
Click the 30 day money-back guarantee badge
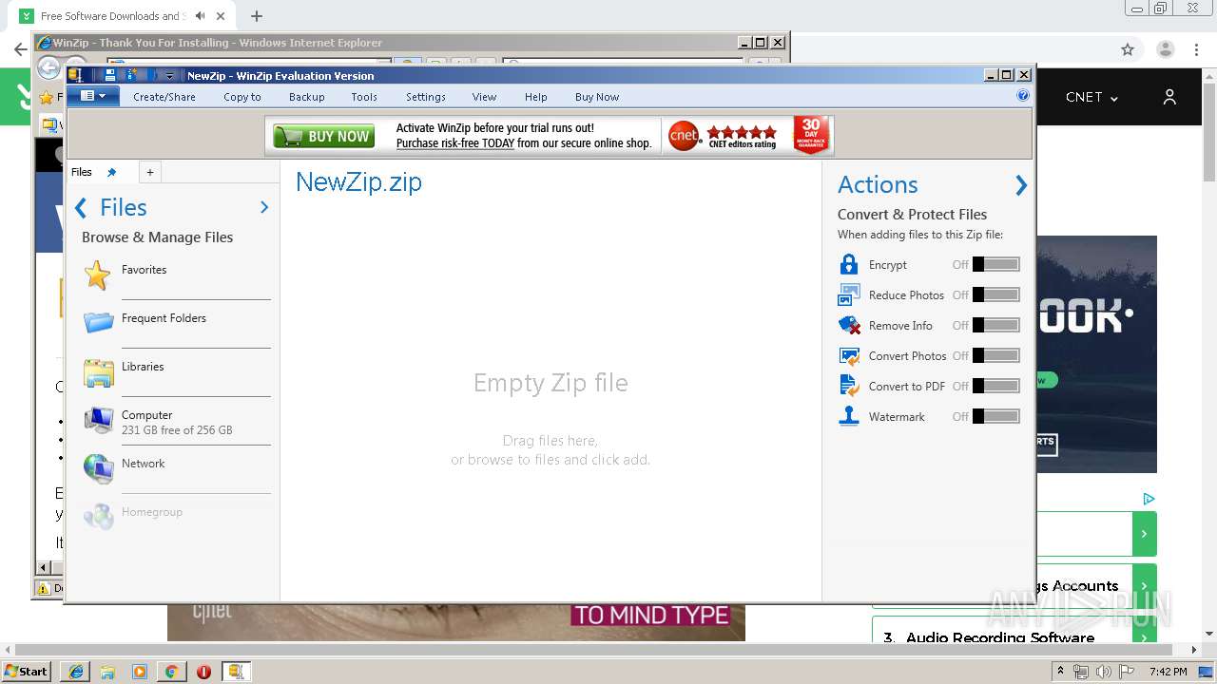click(x=811, y=136)
